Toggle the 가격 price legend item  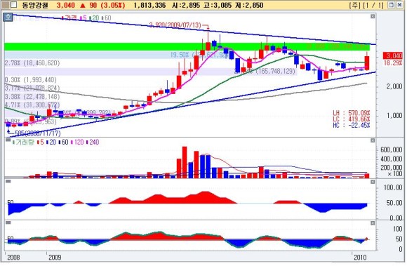click(69, 18)
